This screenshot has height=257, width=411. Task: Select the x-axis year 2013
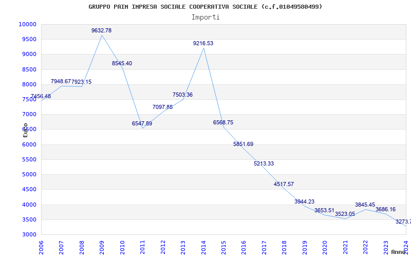[183, 247]
